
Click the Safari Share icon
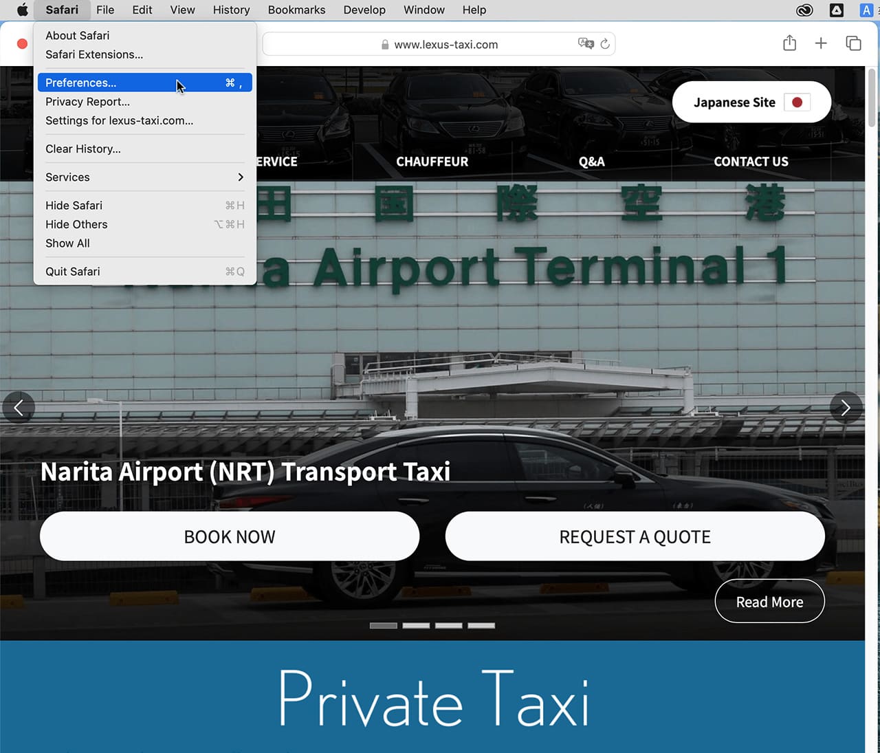789,43
